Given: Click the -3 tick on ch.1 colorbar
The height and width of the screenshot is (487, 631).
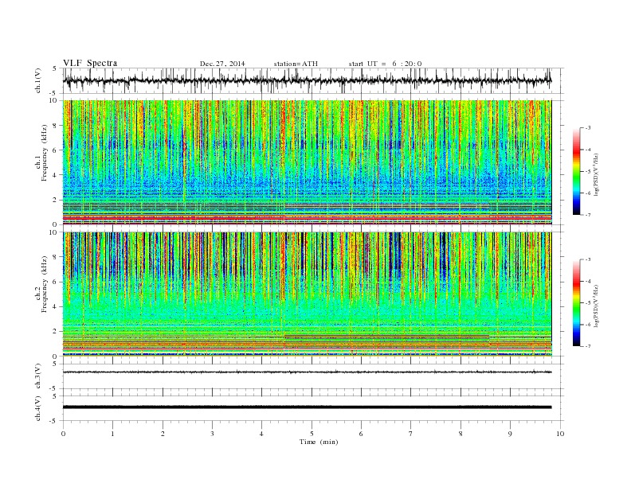Looking at the screenshot, I should tap(587, 128).
